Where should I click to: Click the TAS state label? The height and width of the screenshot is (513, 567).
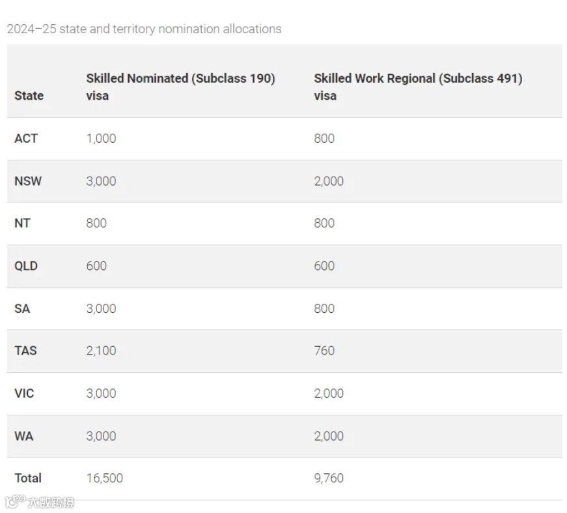click(x=25, y=351)
